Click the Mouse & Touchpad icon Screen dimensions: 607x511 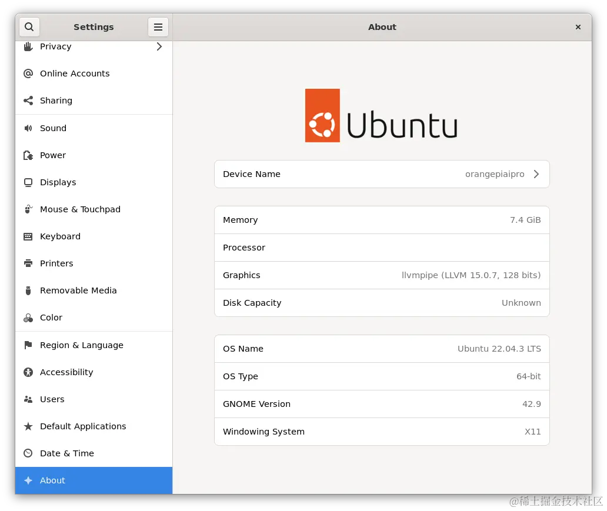[28, 209]
